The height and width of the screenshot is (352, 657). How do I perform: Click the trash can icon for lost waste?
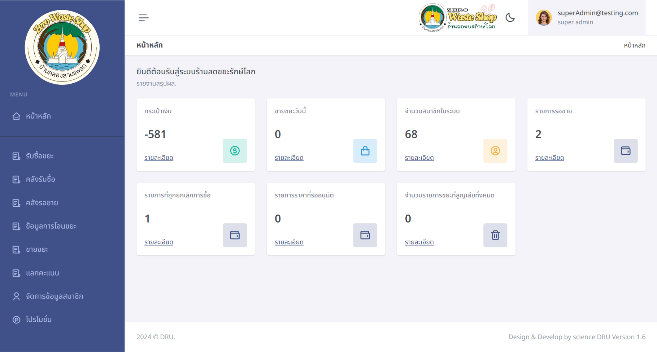click(495, 235)
